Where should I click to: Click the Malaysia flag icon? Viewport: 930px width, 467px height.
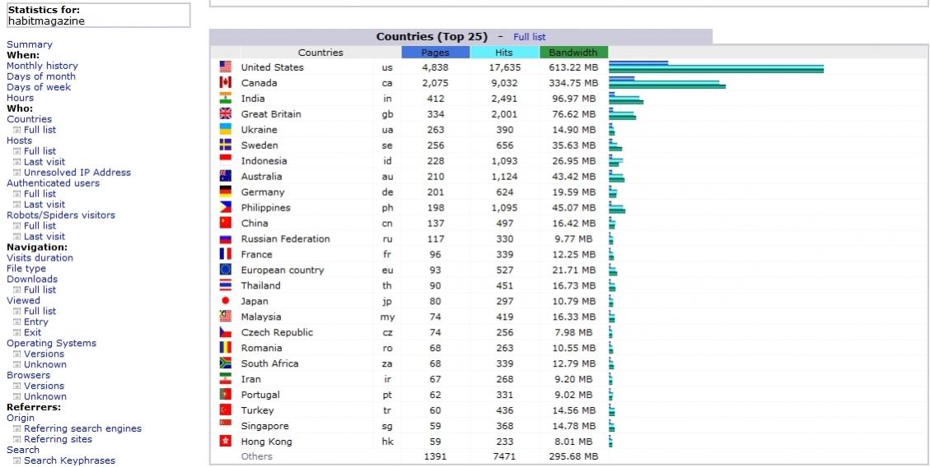tap(226, 317)
